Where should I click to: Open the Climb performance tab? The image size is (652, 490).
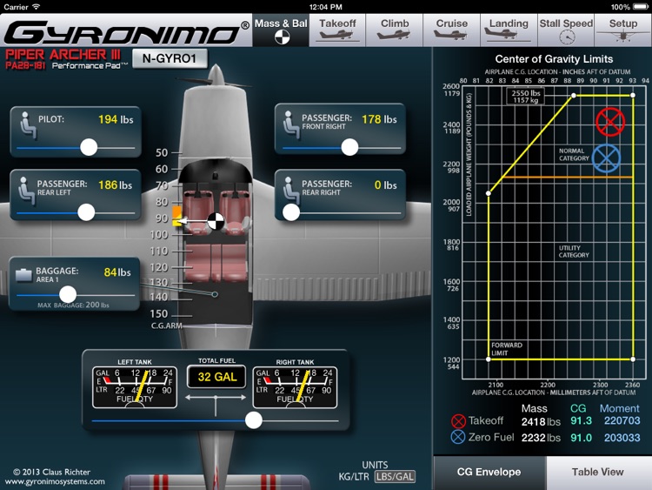[x=394, y=30]
